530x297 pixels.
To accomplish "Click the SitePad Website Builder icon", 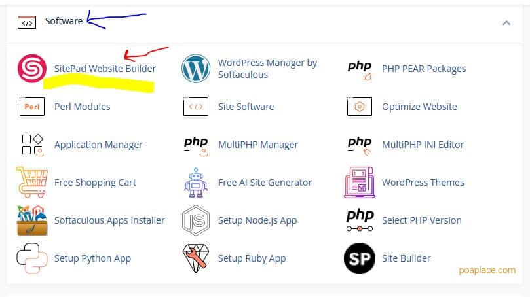I will 31,69.
